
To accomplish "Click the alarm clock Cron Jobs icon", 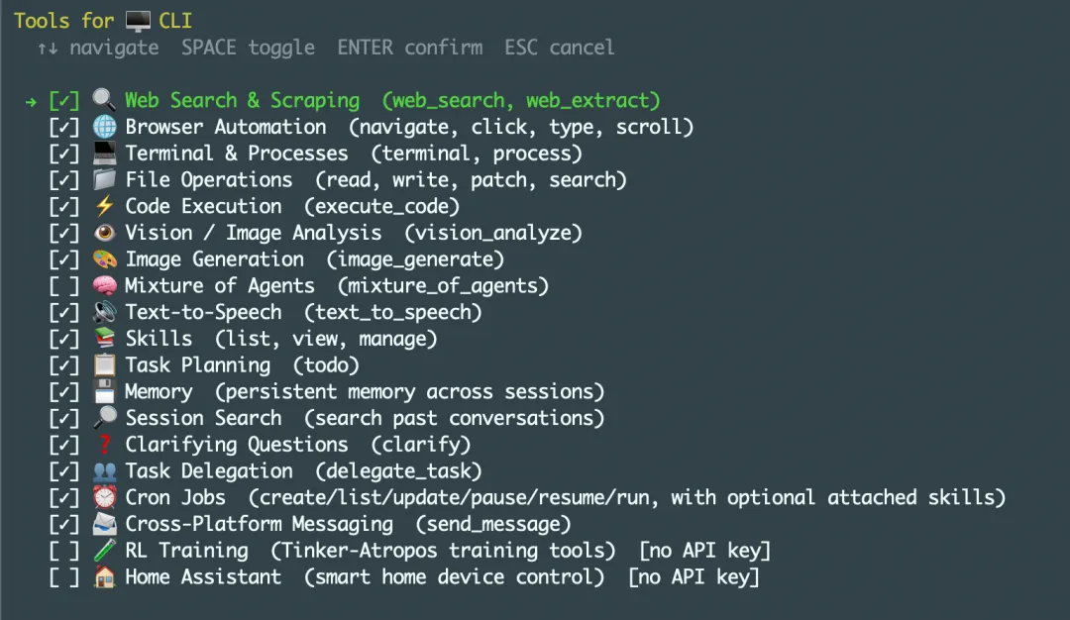I will 104,497.
